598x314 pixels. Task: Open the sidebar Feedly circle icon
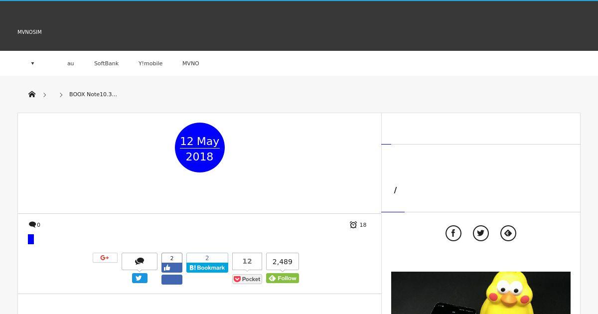coord(508,233)
